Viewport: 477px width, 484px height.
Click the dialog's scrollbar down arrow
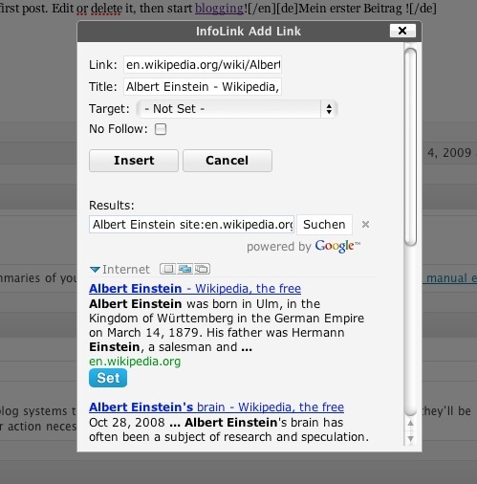click(x=411, y=439)
